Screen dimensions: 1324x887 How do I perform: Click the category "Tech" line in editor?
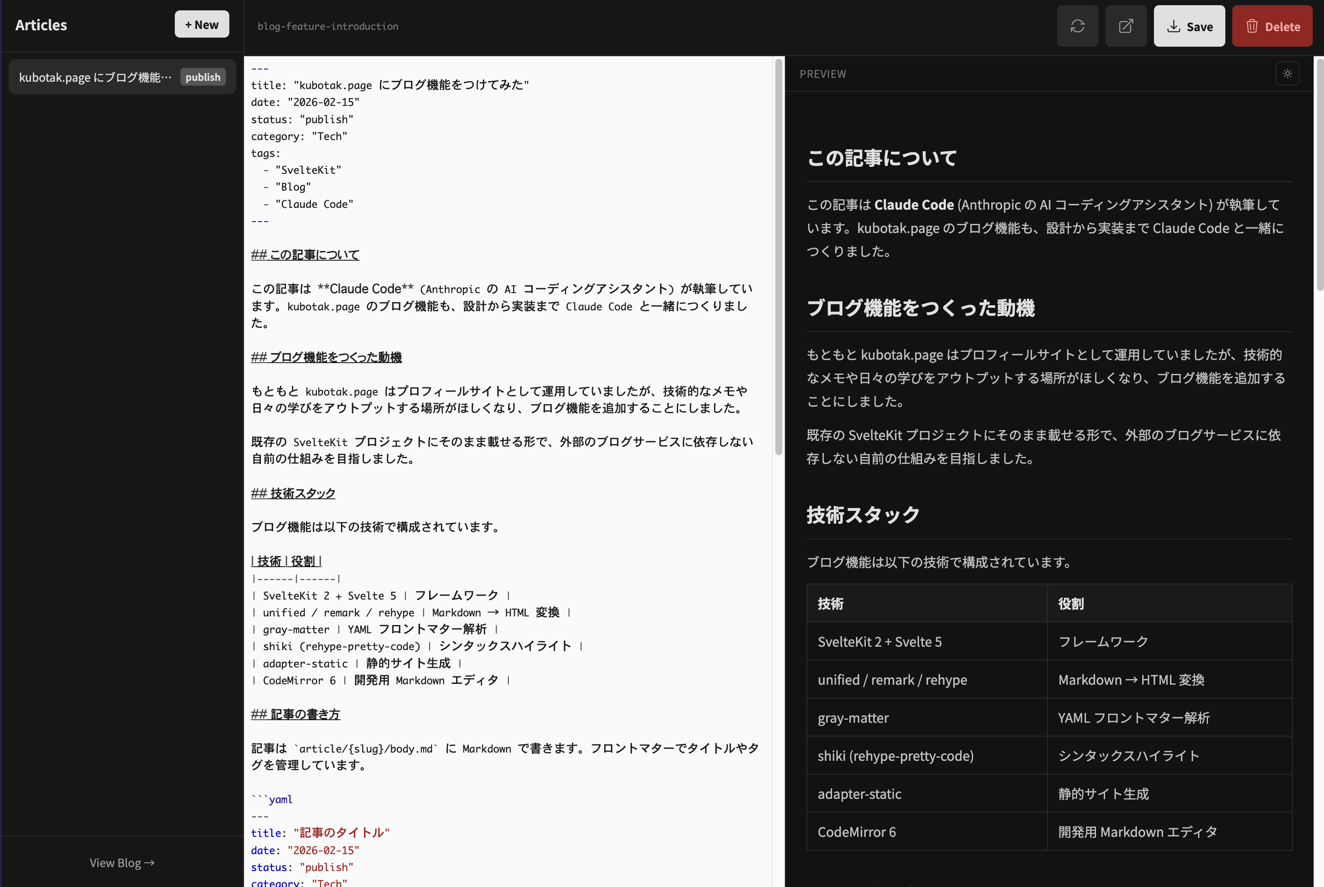tap(299, 136)
